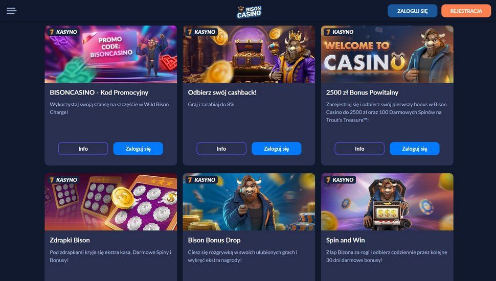Open Info for cashback promotion
Screen dimensions: 496x281
(221, 149)
